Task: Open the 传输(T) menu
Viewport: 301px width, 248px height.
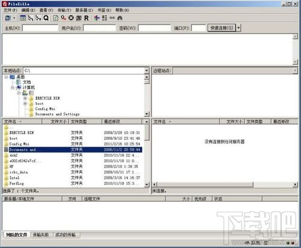Action: 64,10
